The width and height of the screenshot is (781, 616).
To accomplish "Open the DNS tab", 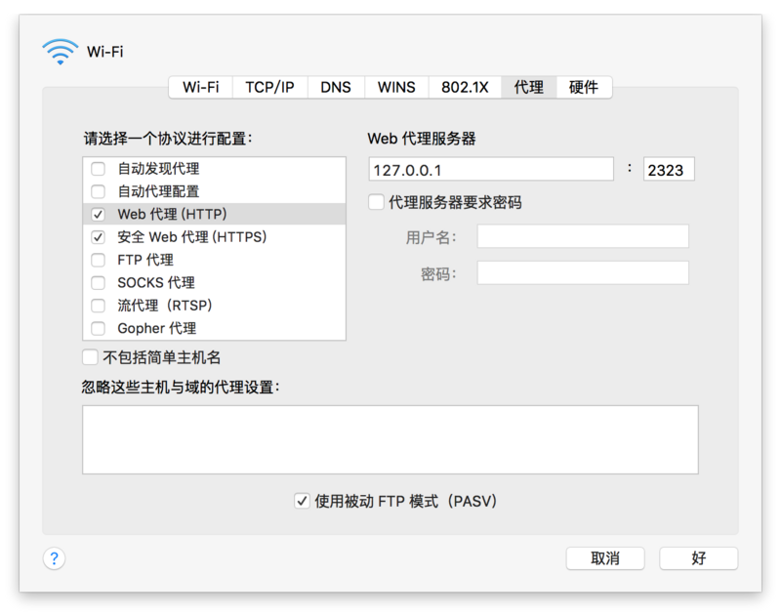I will [335, 87].
